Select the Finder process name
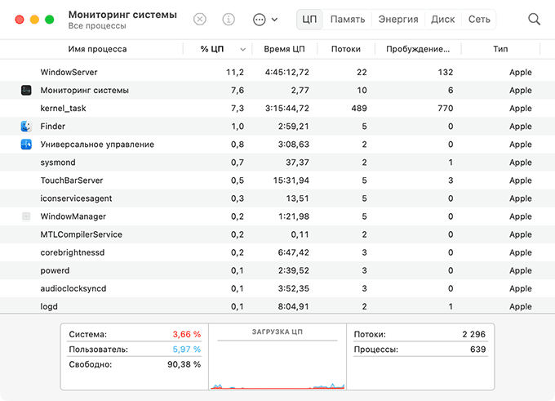555x401 pixels. coord(53,126)
